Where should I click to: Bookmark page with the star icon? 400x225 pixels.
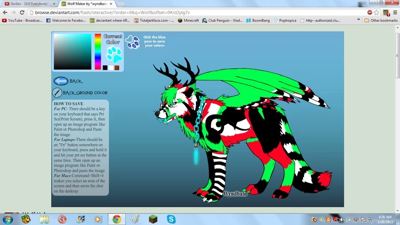pos(376,12)
